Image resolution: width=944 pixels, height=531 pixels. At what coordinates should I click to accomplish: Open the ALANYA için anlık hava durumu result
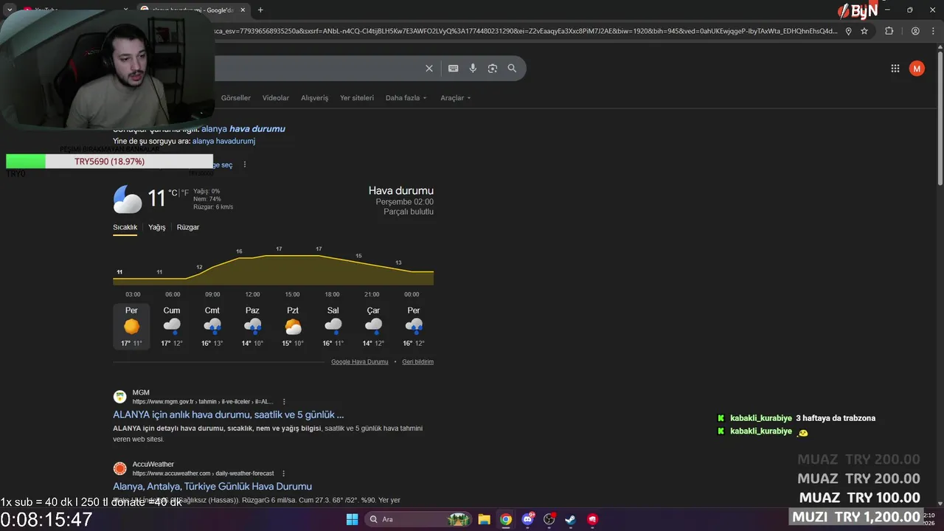(x=228, y=414)
